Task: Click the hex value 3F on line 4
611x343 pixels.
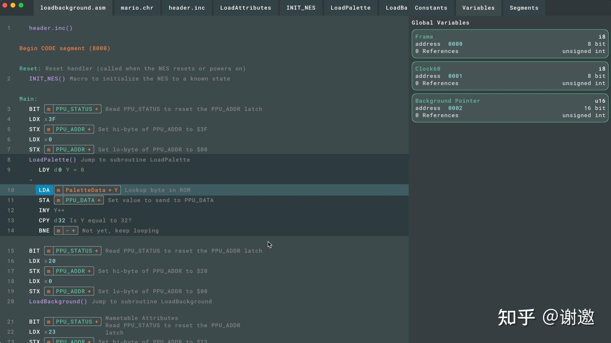Action: (52, 119)
